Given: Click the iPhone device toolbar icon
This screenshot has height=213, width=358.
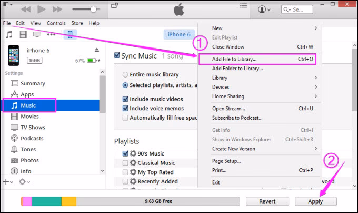Looking at the screenshot, I should pos(70,34).
